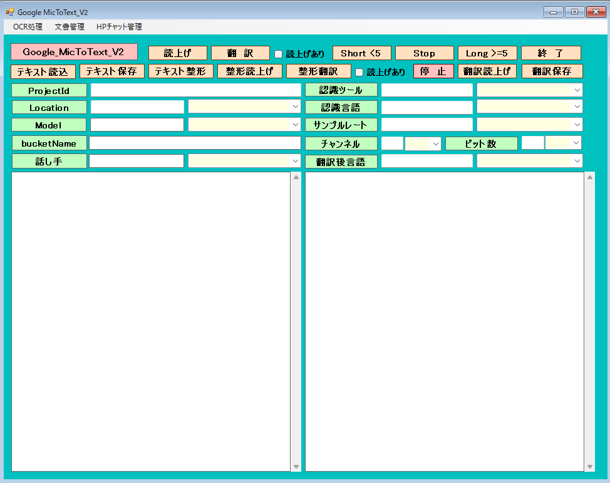Click the Short <5 button
610x483 pixels.
click(x=361, y=53)
